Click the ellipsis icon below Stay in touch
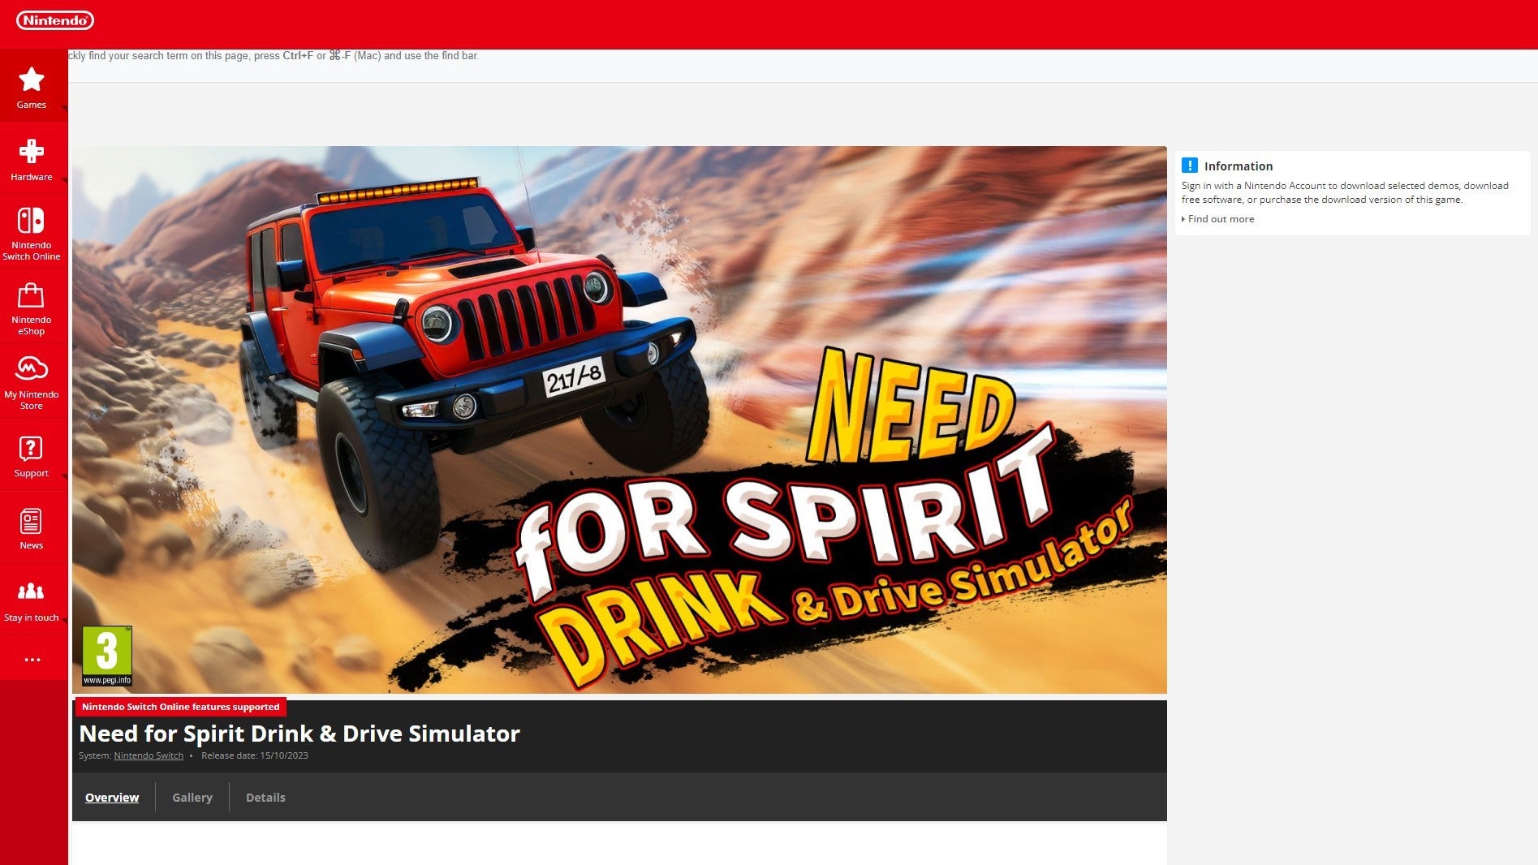The image size is (1538, 865). (x=32, y=659)
